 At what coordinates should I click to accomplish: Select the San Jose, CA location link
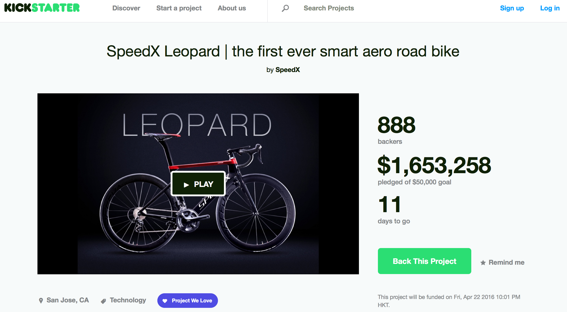pyautogui.click(x=68, y=300)
